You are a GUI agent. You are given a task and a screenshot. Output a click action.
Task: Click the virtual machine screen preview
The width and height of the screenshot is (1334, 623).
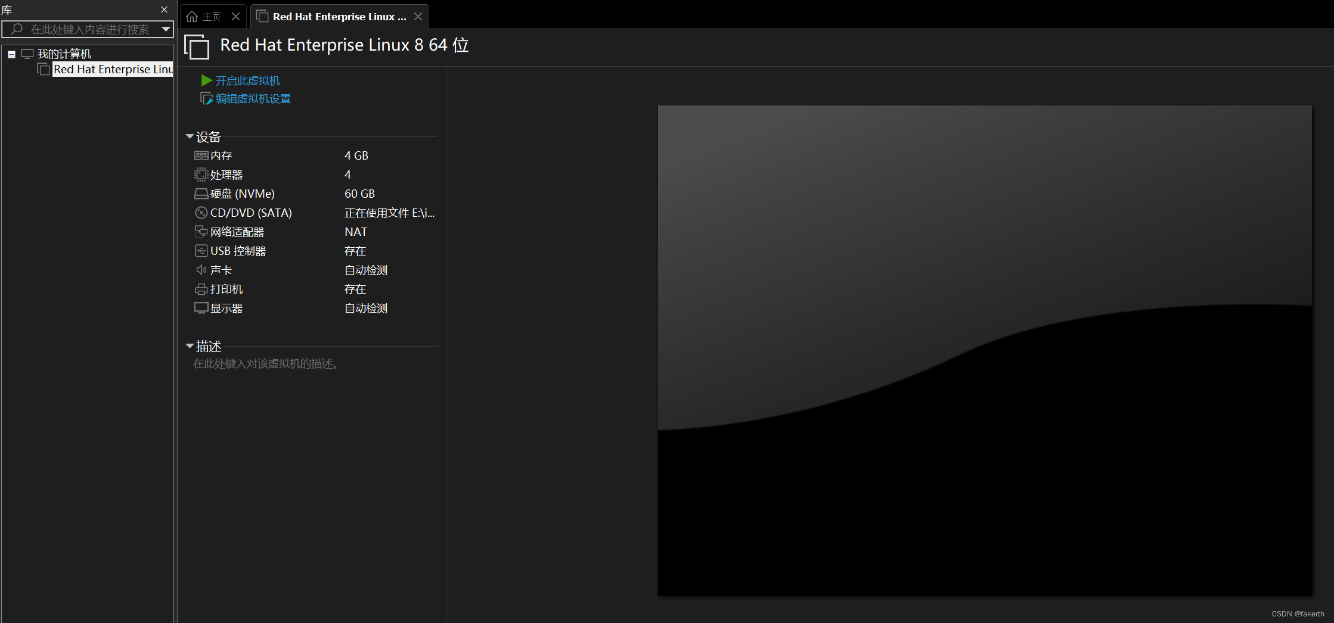(x=985, y=350)
